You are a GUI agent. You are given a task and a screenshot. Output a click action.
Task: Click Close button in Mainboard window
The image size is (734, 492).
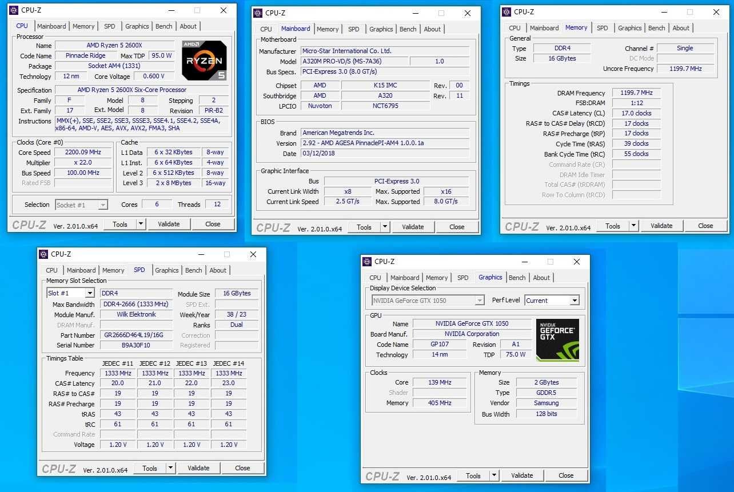point(457,227)
